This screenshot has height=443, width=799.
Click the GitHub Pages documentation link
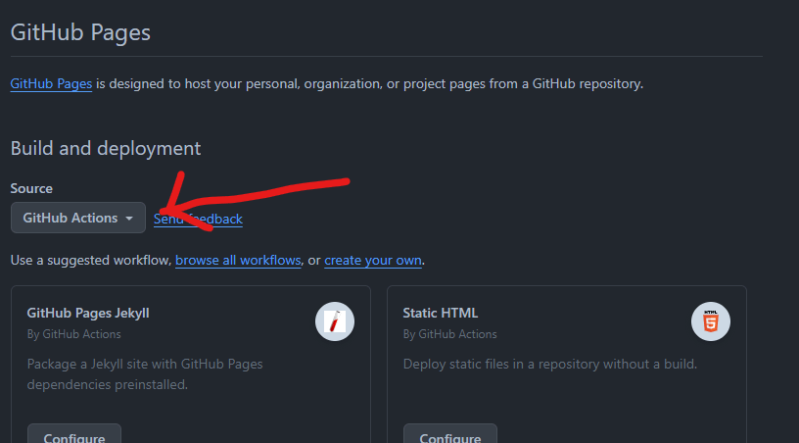point(51,83)
